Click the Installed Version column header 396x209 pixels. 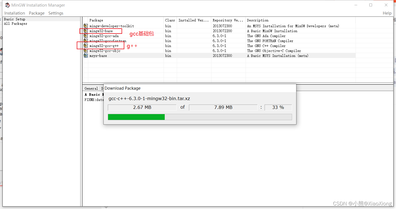(x=194, y=20)
